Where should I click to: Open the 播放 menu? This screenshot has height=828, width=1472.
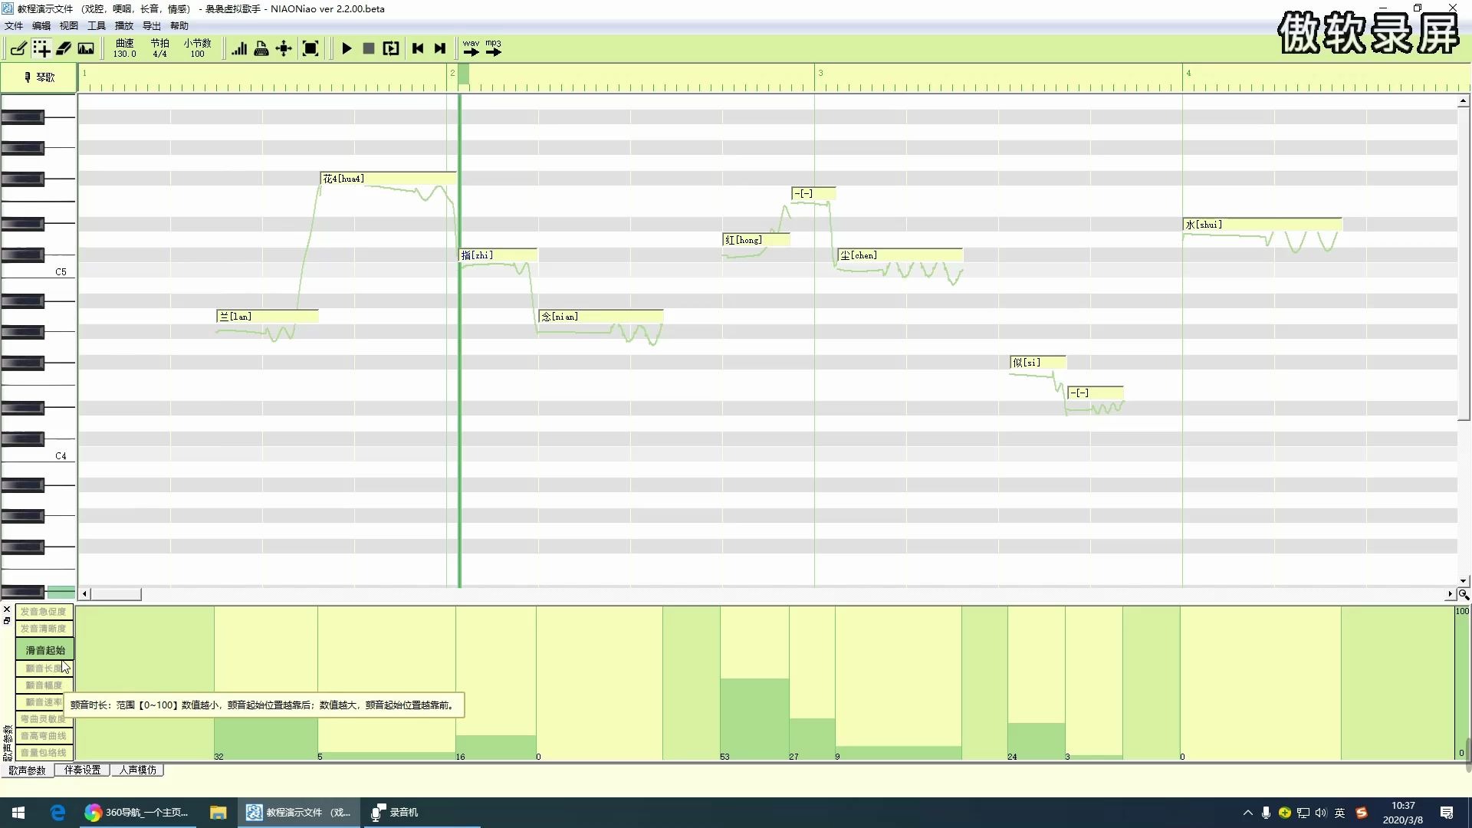pyautogui.click(x=124, y=26)
